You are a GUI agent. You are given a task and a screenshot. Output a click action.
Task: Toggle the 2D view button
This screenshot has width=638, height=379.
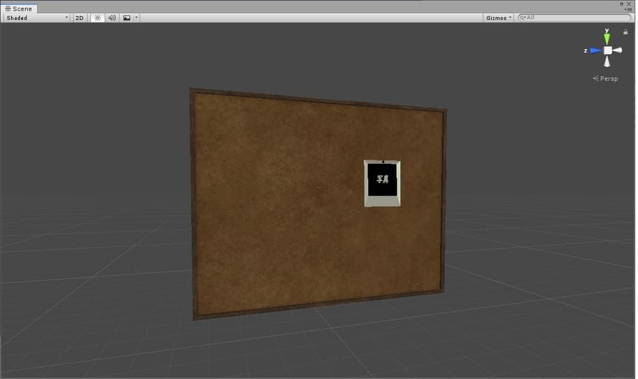click(80, 18)
